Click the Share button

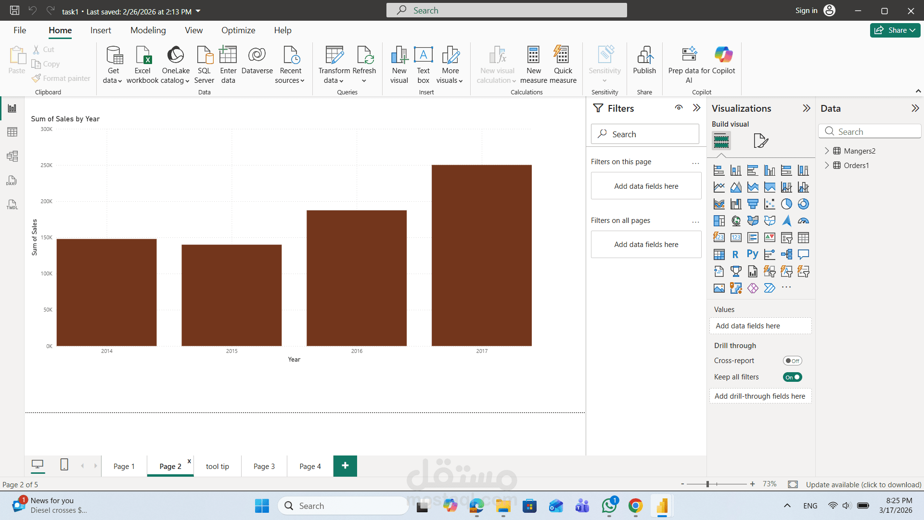pyautogui.click(x=895, y=30)
